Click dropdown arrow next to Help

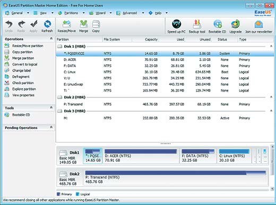(167, 13)
